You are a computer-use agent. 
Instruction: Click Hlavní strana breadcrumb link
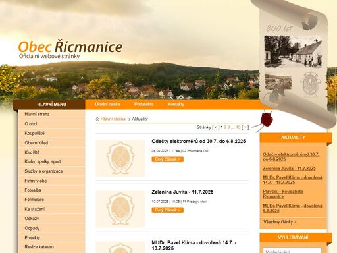(113, 119)
